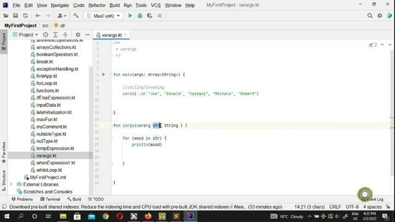Image resolution: width=395 pixels, height=222 pixels.
Task: Select MyFirstProject.iml file
Action: [48, 177]
